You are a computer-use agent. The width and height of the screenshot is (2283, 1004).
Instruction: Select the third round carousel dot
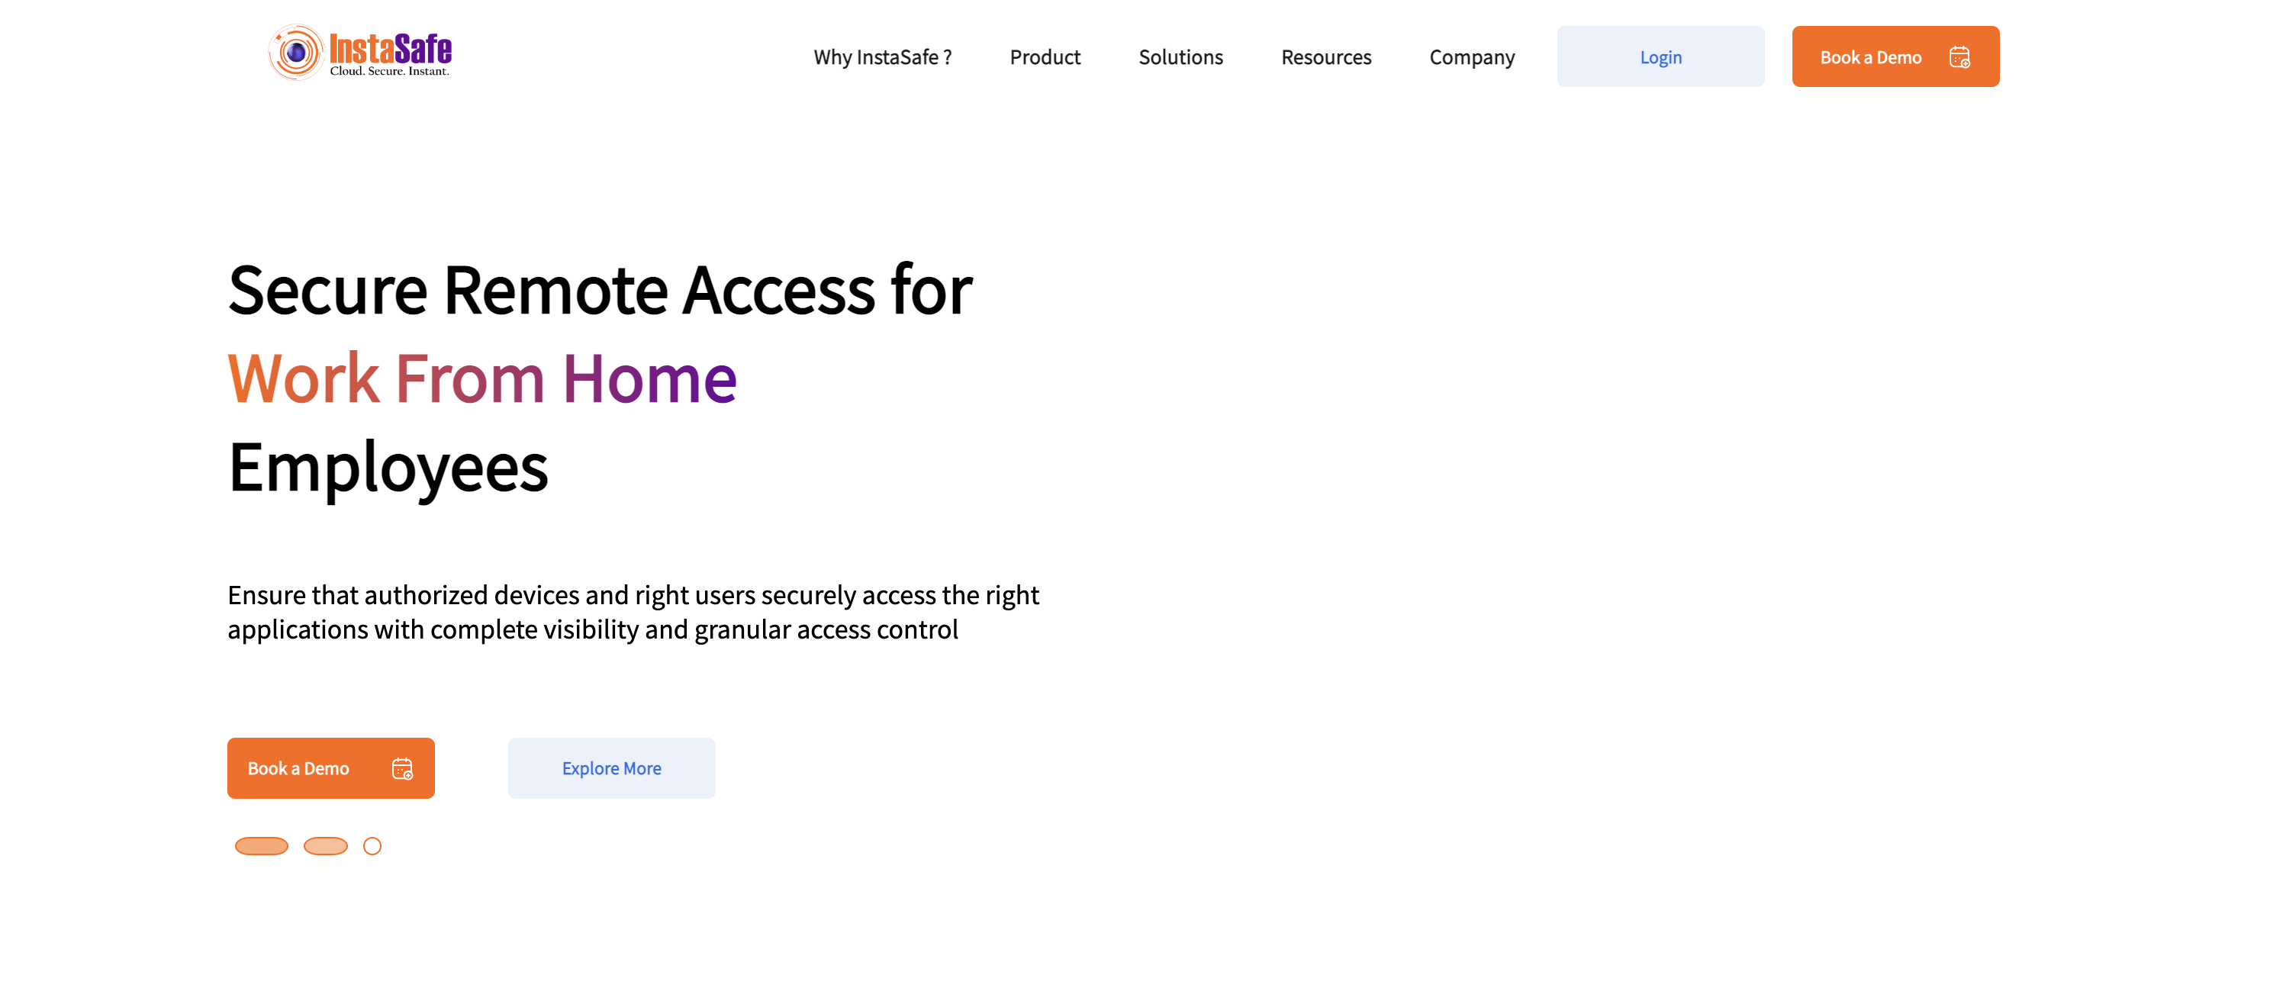coord(372,846)
